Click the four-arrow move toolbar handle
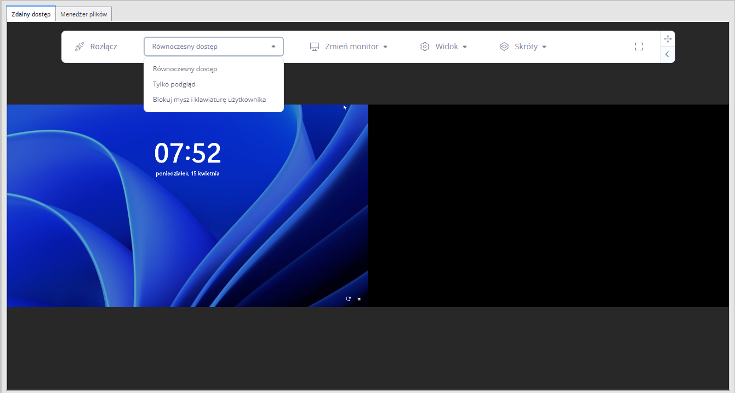735x393 pixels. 668,39
